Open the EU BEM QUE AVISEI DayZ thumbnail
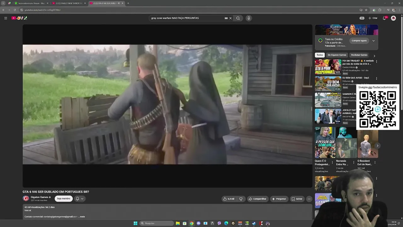The height and width of the screenshot is (227, 403). 328,84
